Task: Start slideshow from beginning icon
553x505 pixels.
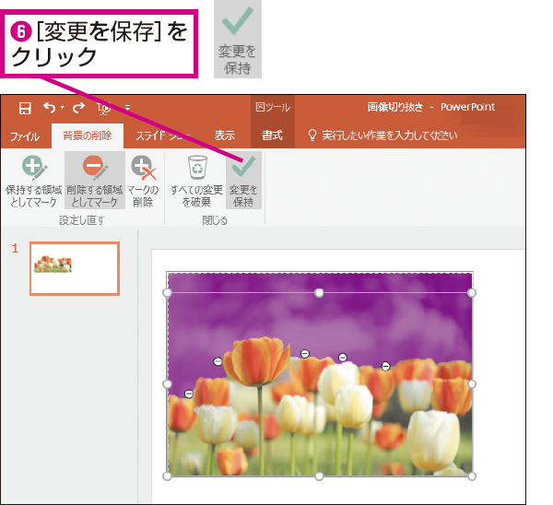Action: tap(103, 108)
